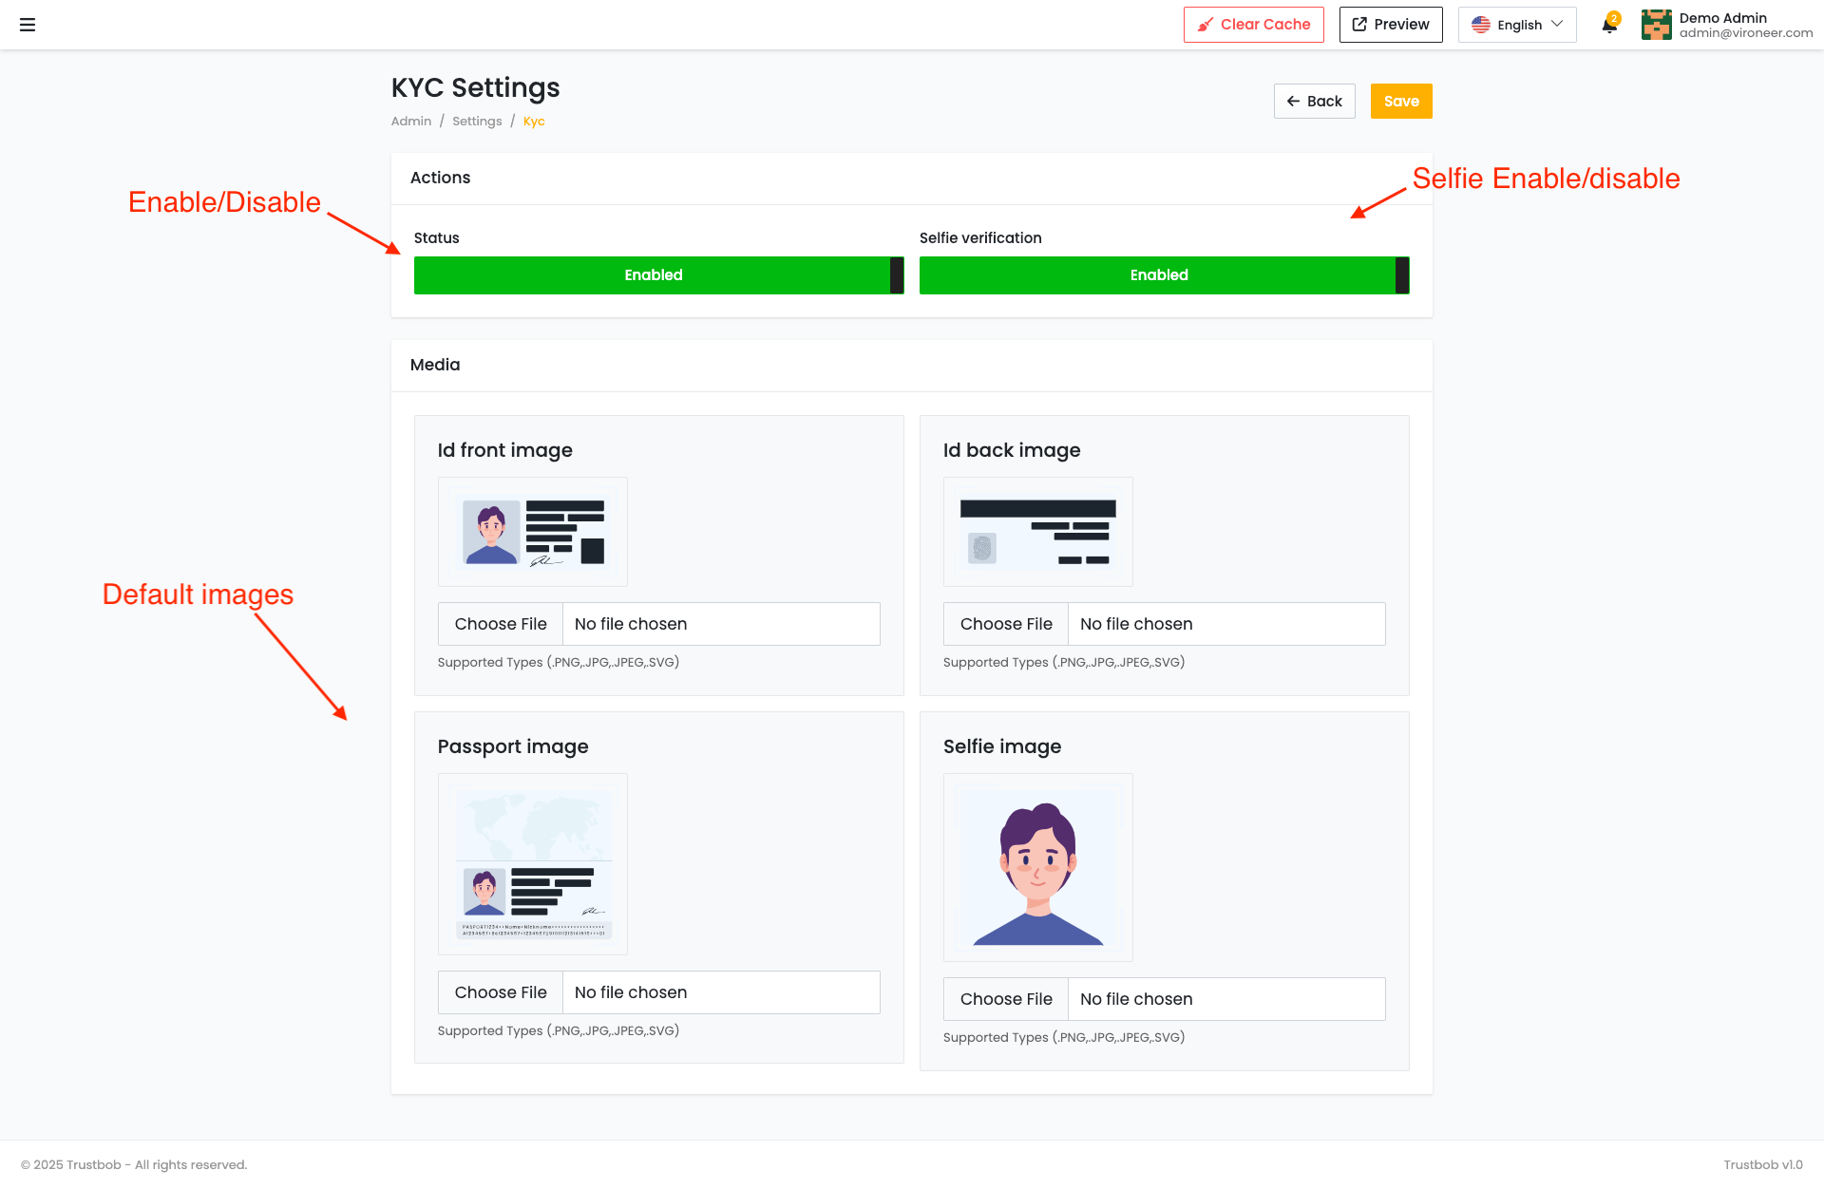Click the KYC Settings page heading
Image resolution: width=1824 pixels, height=1189 pixels.
pyautogui.click(x=475, y=87)
